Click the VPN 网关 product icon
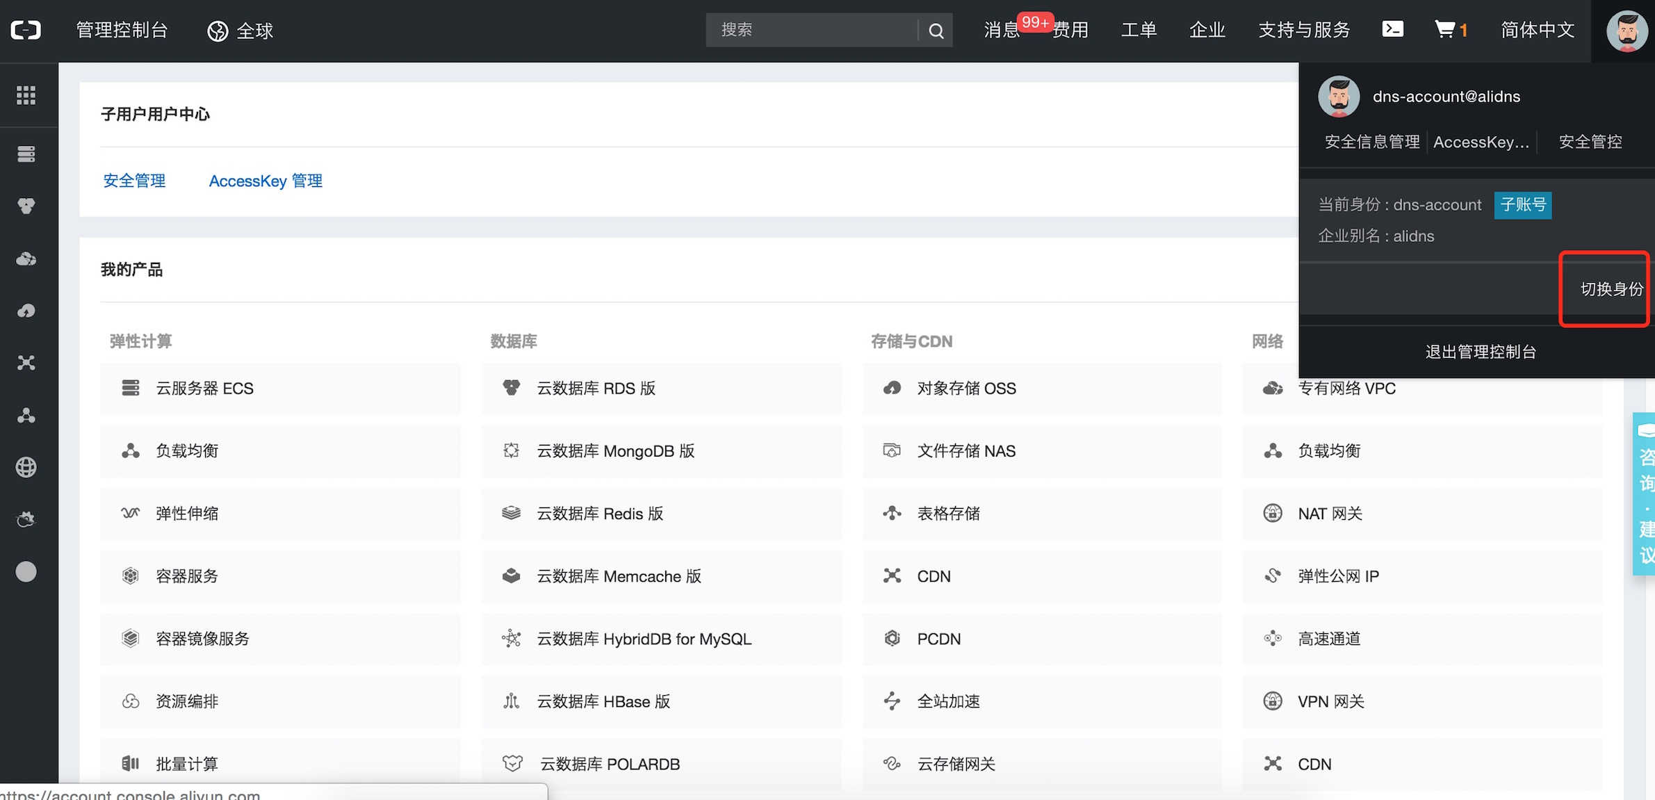This screenshot has width=1655, height=800. [x=1273, y=701]
